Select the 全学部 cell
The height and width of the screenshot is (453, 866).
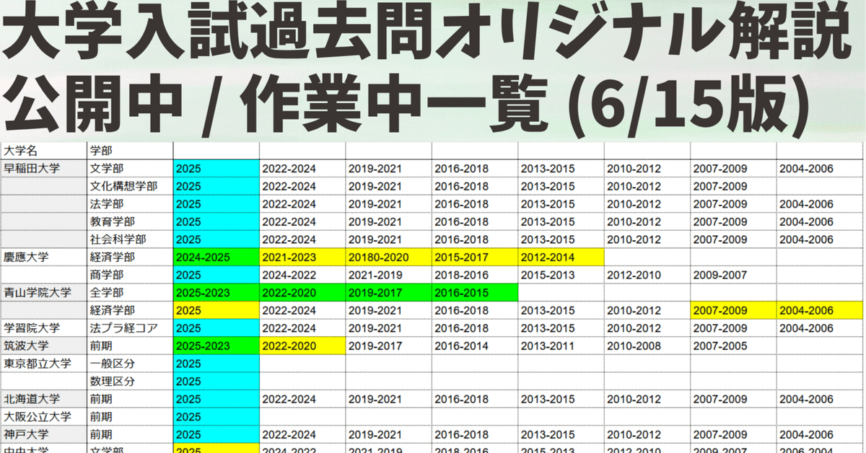click(x=130, y=292)
